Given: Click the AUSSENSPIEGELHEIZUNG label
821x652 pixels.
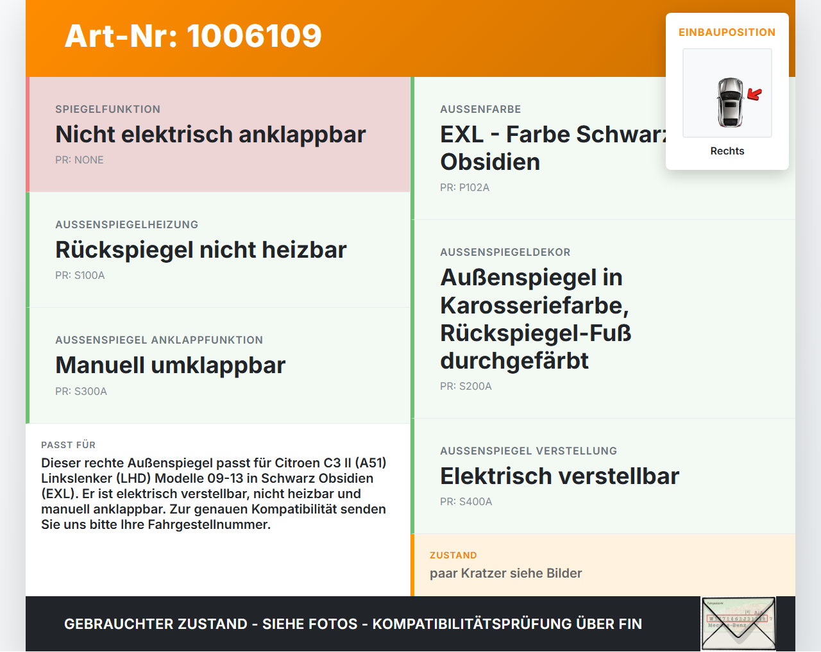Looking at the screenshot, I should coord(127,224).
